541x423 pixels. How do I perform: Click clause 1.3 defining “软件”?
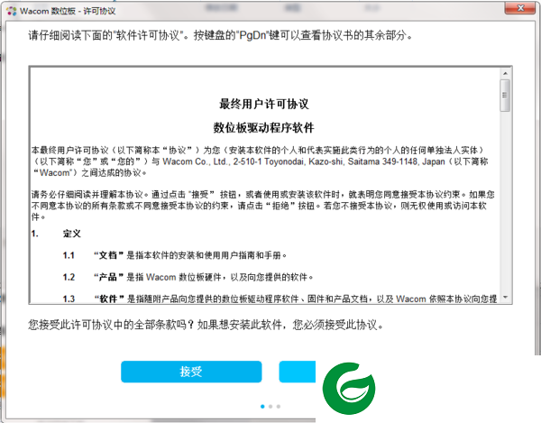coord(280,299)
